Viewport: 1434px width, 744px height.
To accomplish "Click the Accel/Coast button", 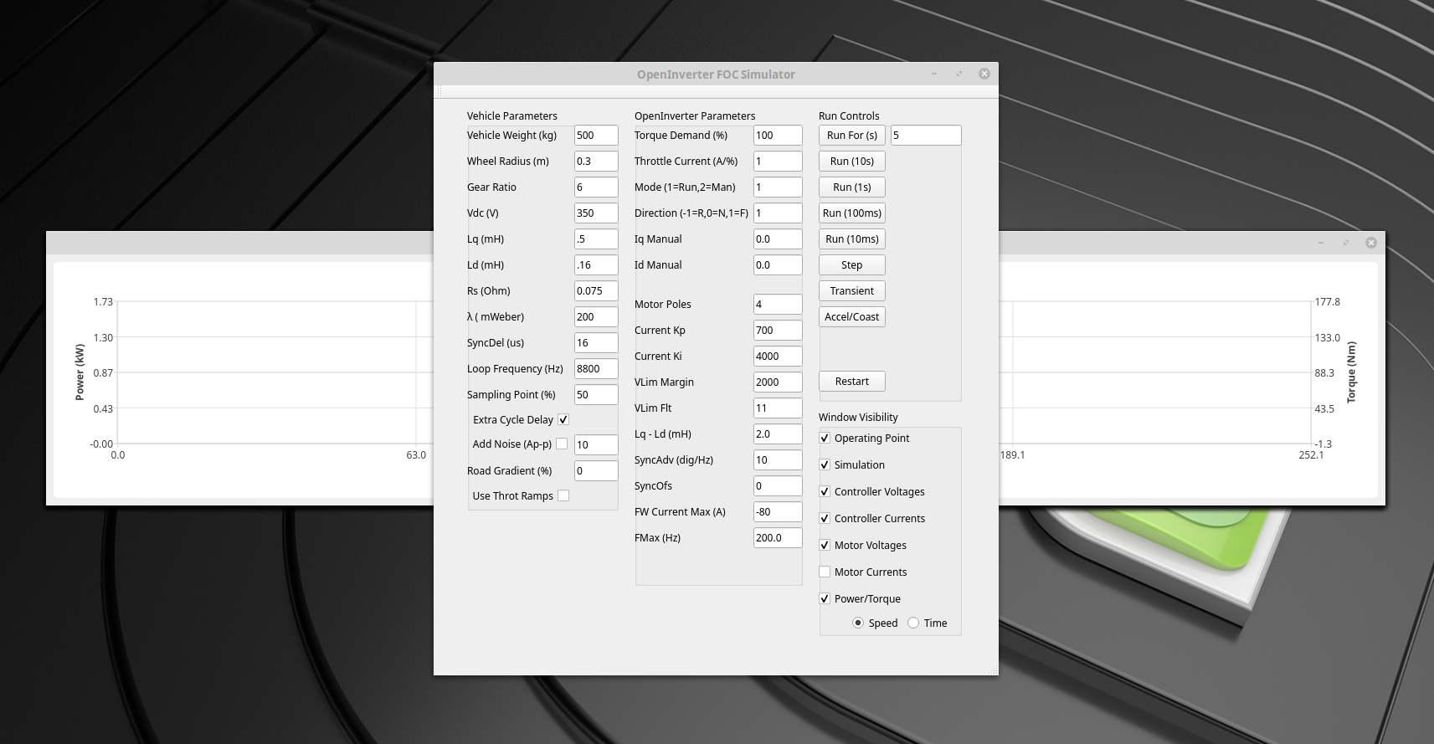I will 851,317.
